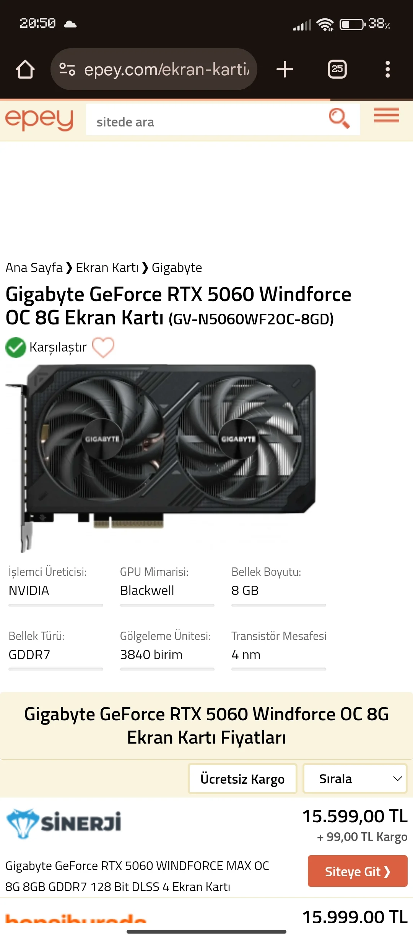
Task: Add to favorites with heart icon
Action: click(x=103, y=347)
